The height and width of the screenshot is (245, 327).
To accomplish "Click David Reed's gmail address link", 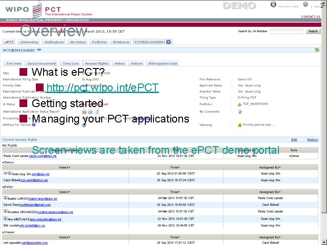I will click(x=35, y=205).
